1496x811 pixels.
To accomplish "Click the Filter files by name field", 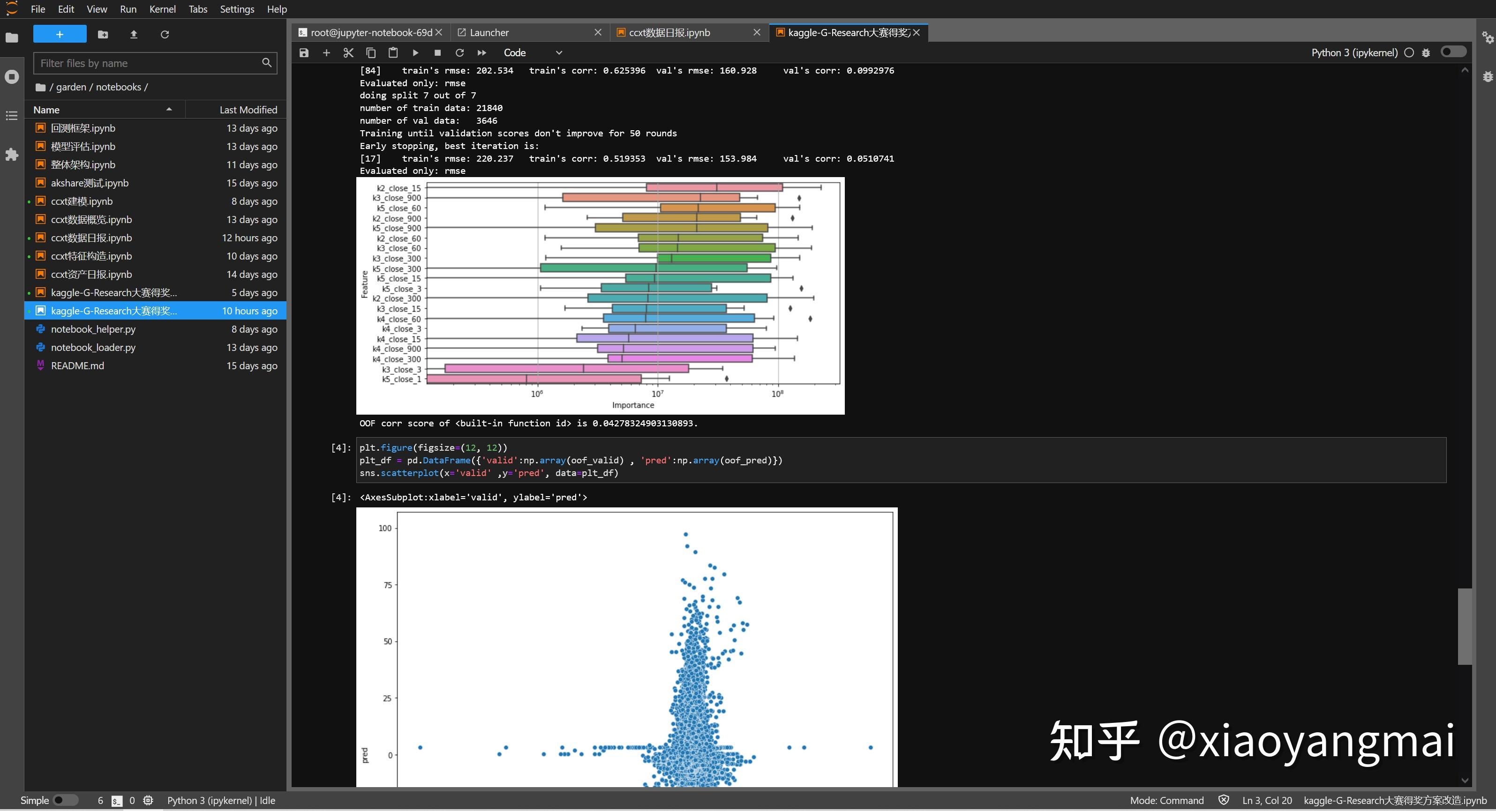I will click(x=148, y=63).
